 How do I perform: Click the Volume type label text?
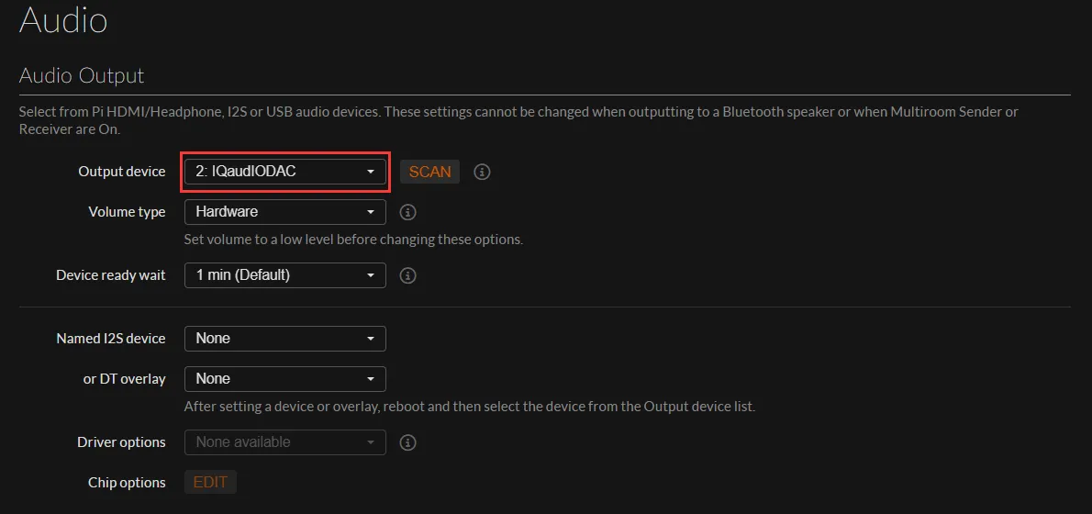coord(127,212)
